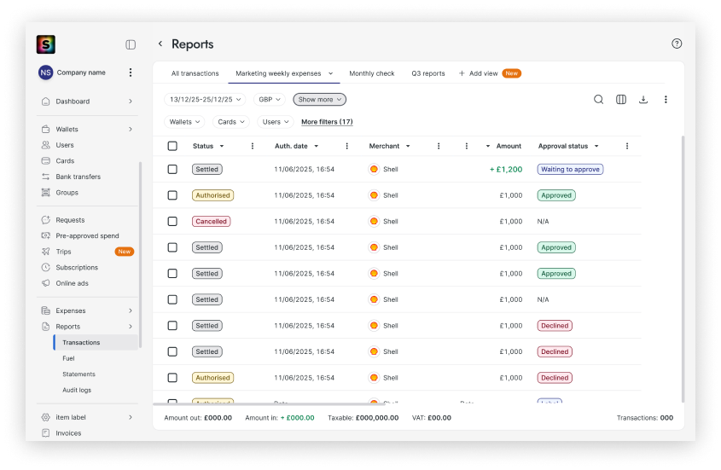Click the NS company avatar
Viewport: 721px width, 470px height.
click(45, 73)
